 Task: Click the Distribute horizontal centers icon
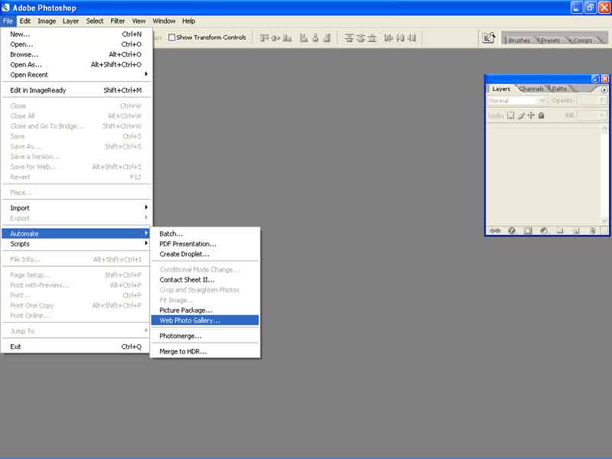[400, 37]
